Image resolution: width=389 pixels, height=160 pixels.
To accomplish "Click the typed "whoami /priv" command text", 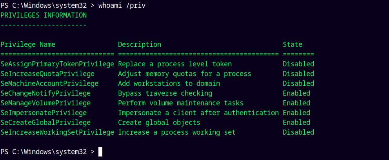I will click(126, 5).
